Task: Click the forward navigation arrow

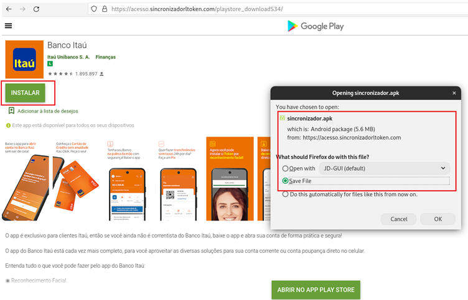Action: coord(22,9)
